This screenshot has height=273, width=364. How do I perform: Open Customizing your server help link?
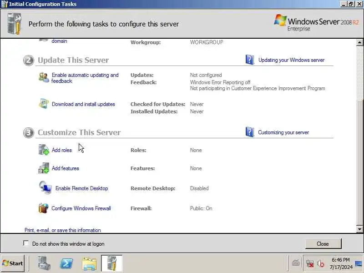(283, 132)
